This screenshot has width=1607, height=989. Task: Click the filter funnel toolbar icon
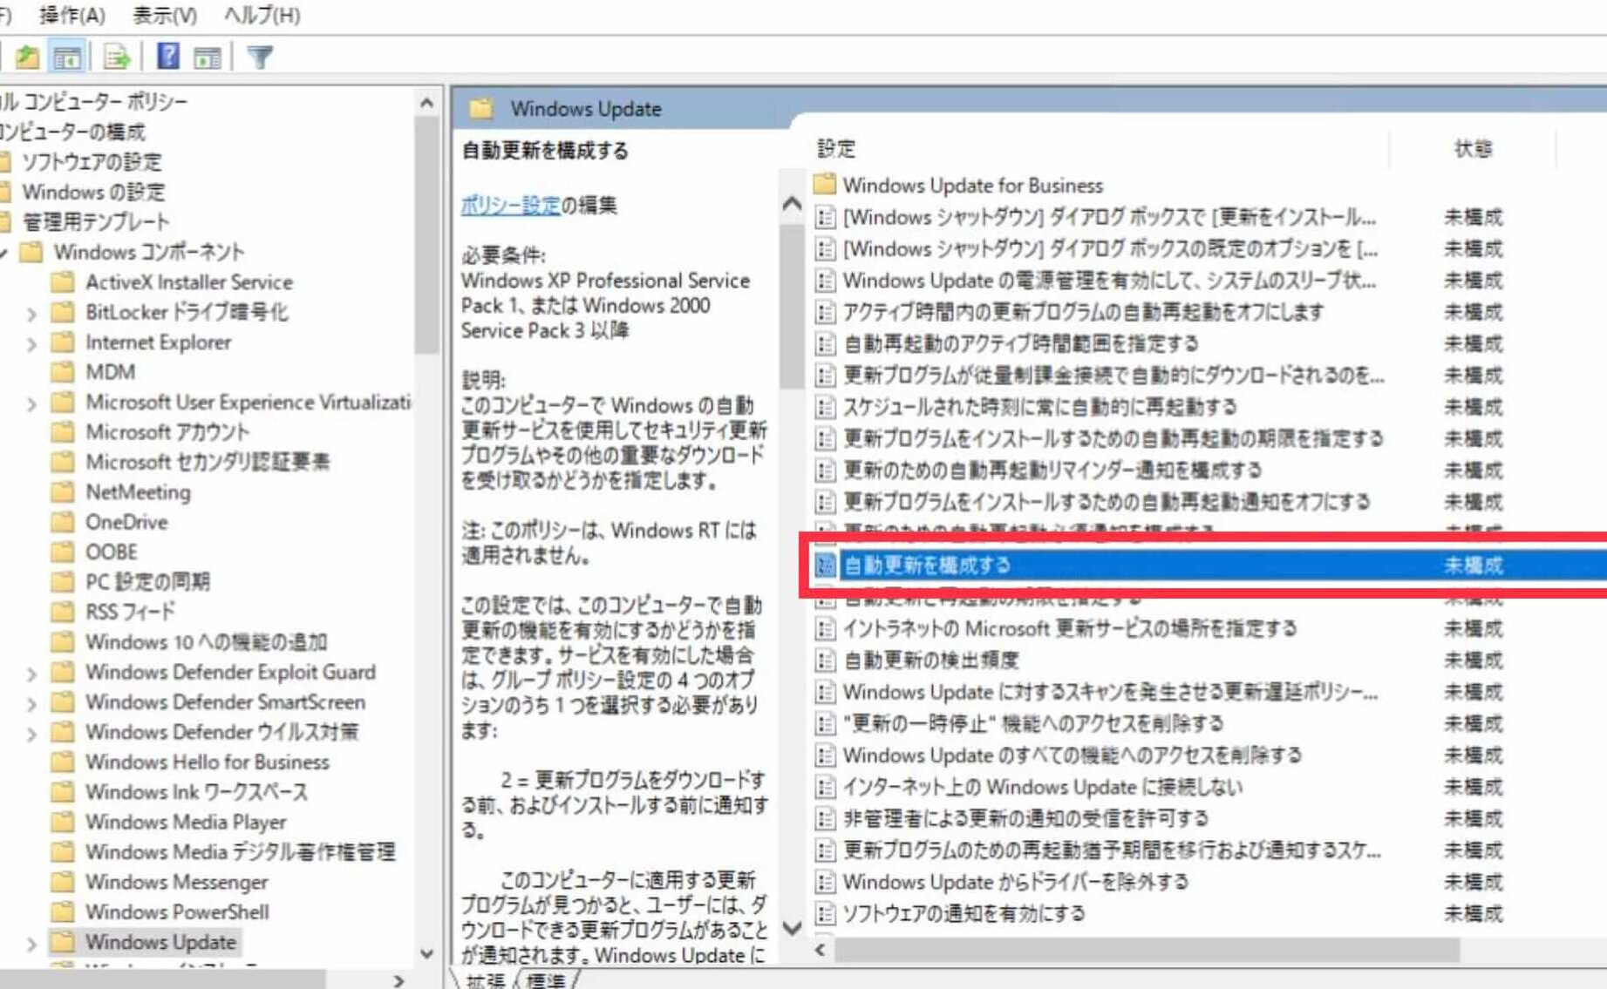point(260,58)
